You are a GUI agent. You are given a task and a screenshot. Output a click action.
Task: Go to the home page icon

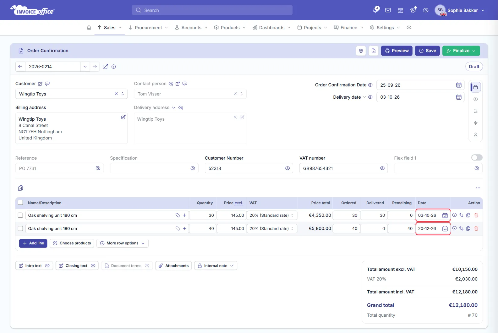(x=89, y=28)
